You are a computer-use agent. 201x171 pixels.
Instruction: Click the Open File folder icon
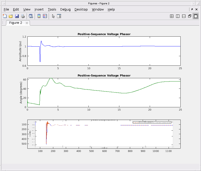point(11,16)
